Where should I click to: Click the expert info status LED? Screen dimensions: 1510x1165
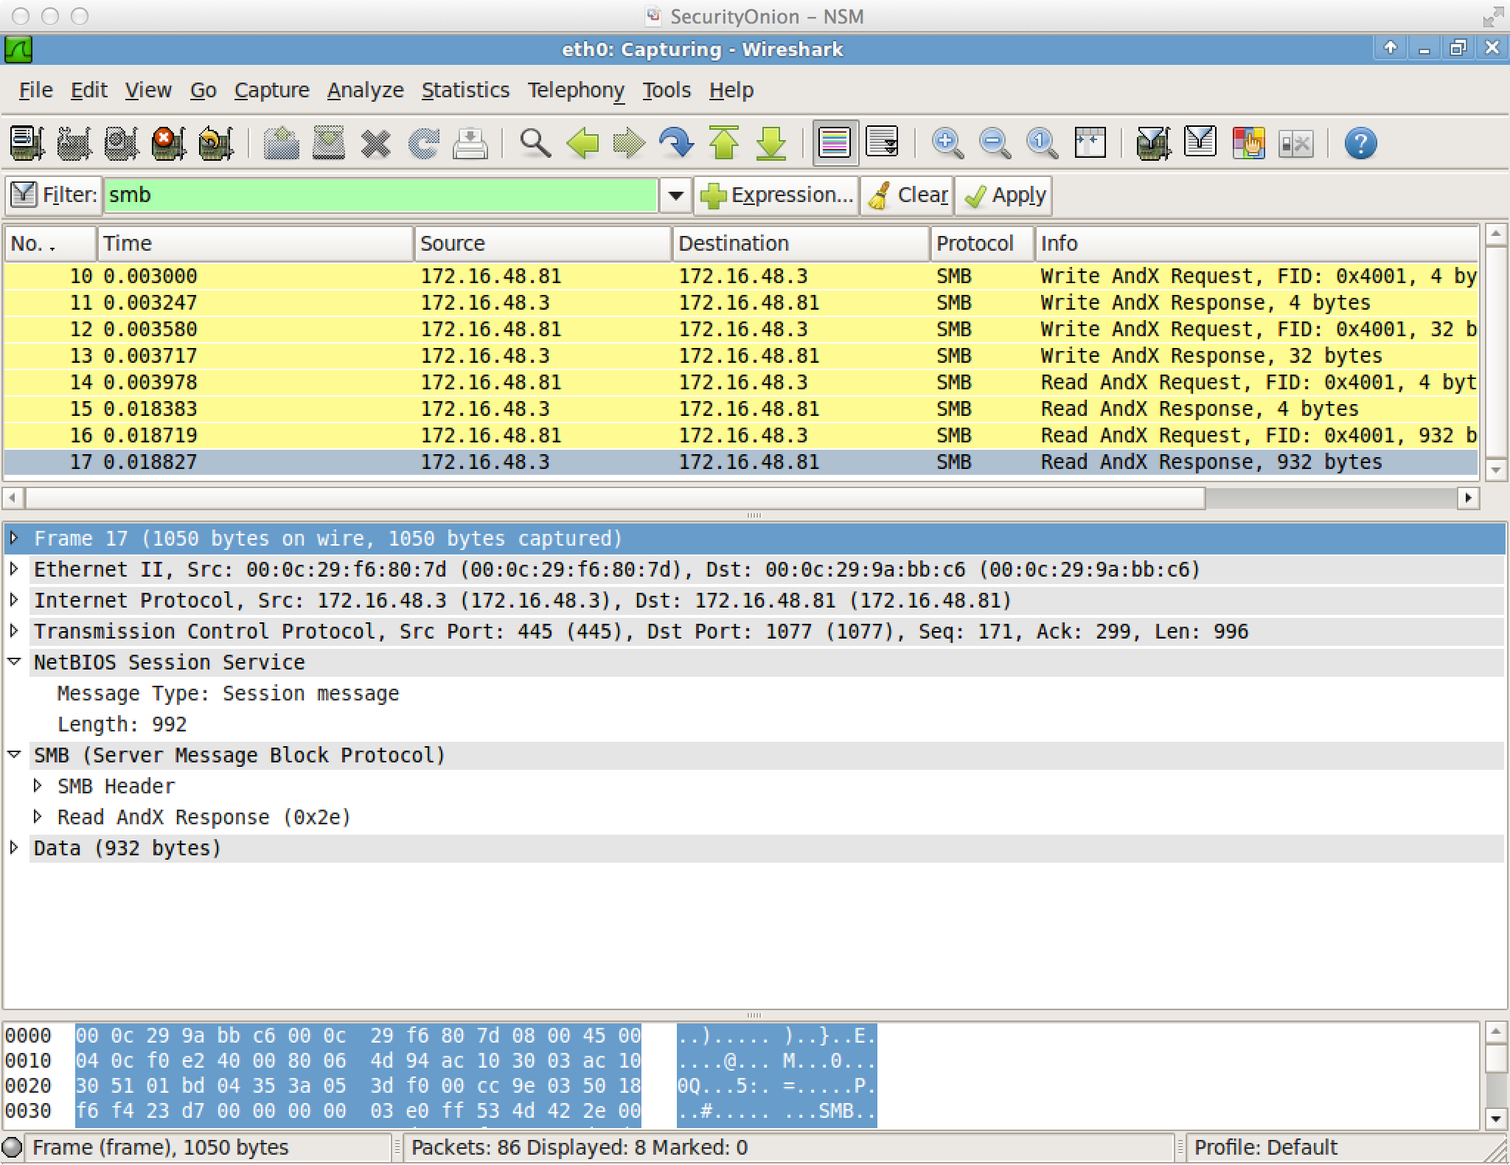pyautogui.click(x=13, y=1147)
